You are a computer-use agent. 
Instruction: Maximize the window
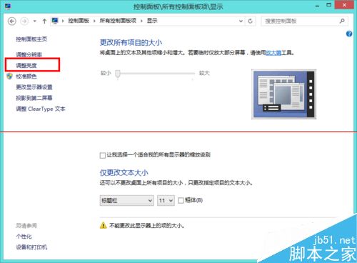[x=329, y=5]
